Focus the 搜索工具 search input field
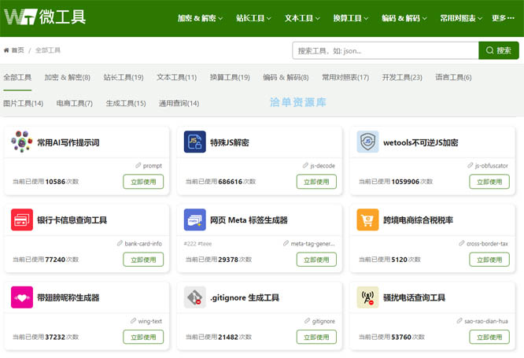This screenshot has width=524, height=358. pyautogui.click(x=386, y=50)
